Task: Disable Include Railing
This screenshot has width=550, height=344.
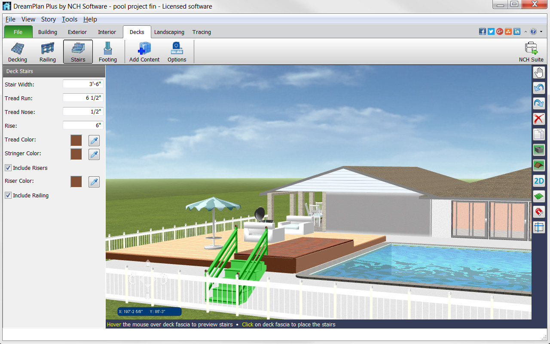Action: coord(8,195)
